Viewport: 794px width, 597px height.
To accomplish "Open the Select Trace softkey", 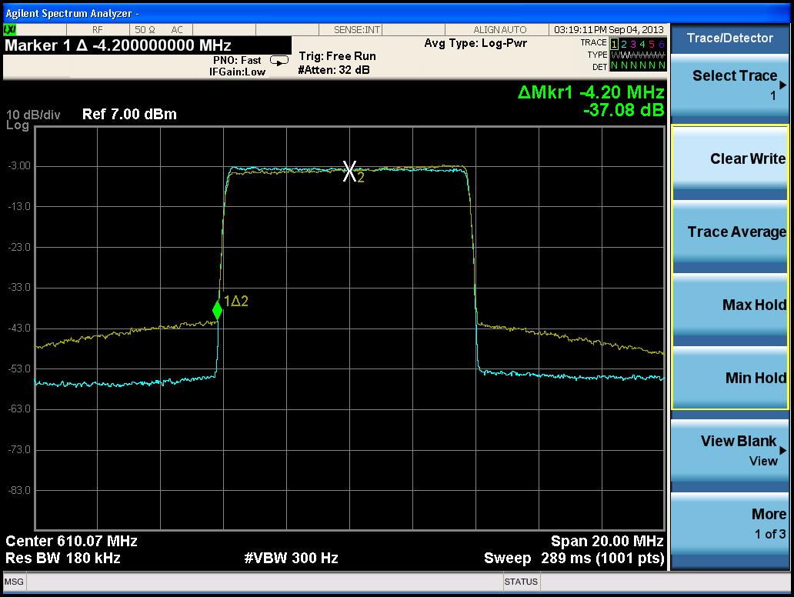I will tap(729, 86).
